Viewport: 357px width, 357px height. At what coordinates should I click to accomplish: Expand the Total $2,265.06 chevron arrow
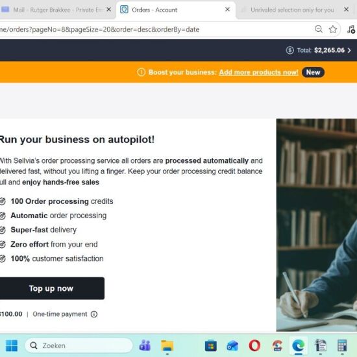click(x=349, y=51)
